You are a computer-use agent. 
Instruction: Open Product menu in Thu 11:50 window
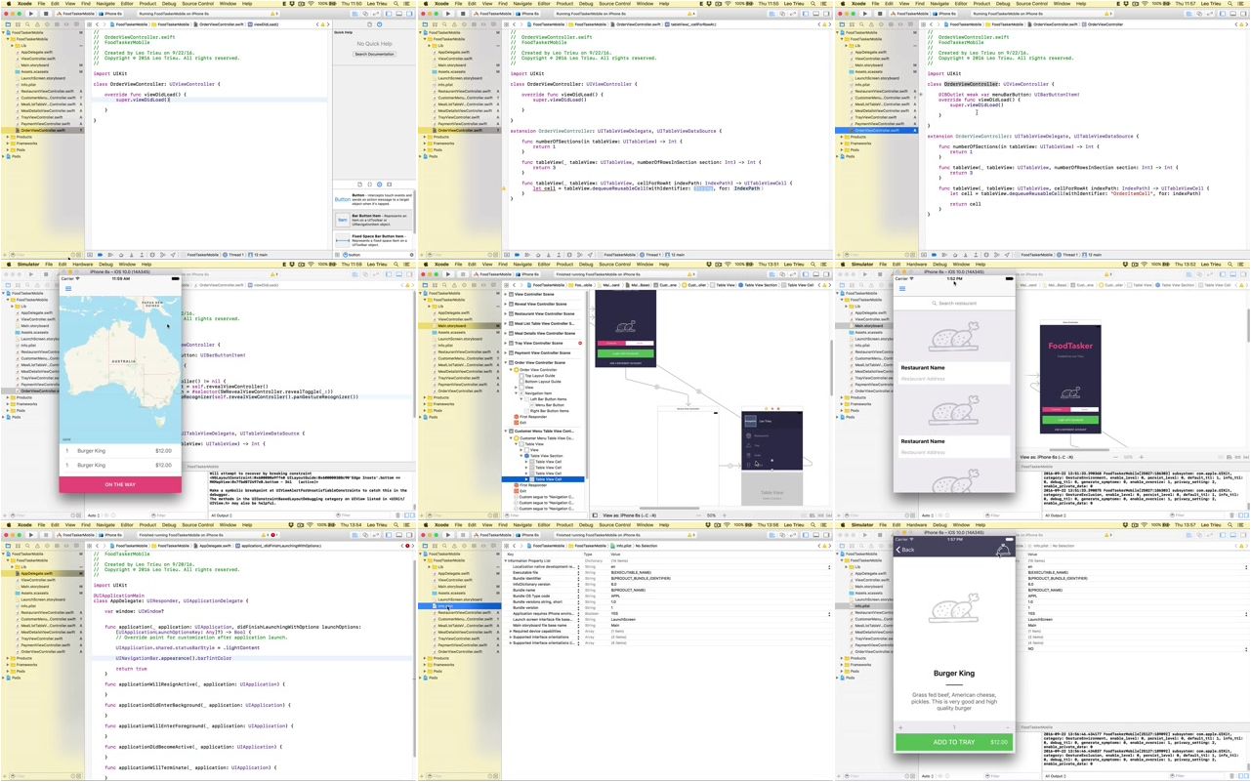point(147,3)
